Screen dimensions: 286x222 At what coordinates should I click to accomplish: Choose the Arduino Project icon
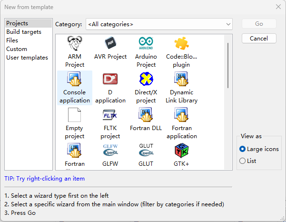(x=146, y=43)
